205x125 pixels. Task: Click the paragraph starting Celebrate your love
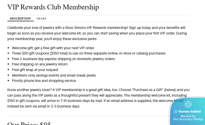(96, 33)
